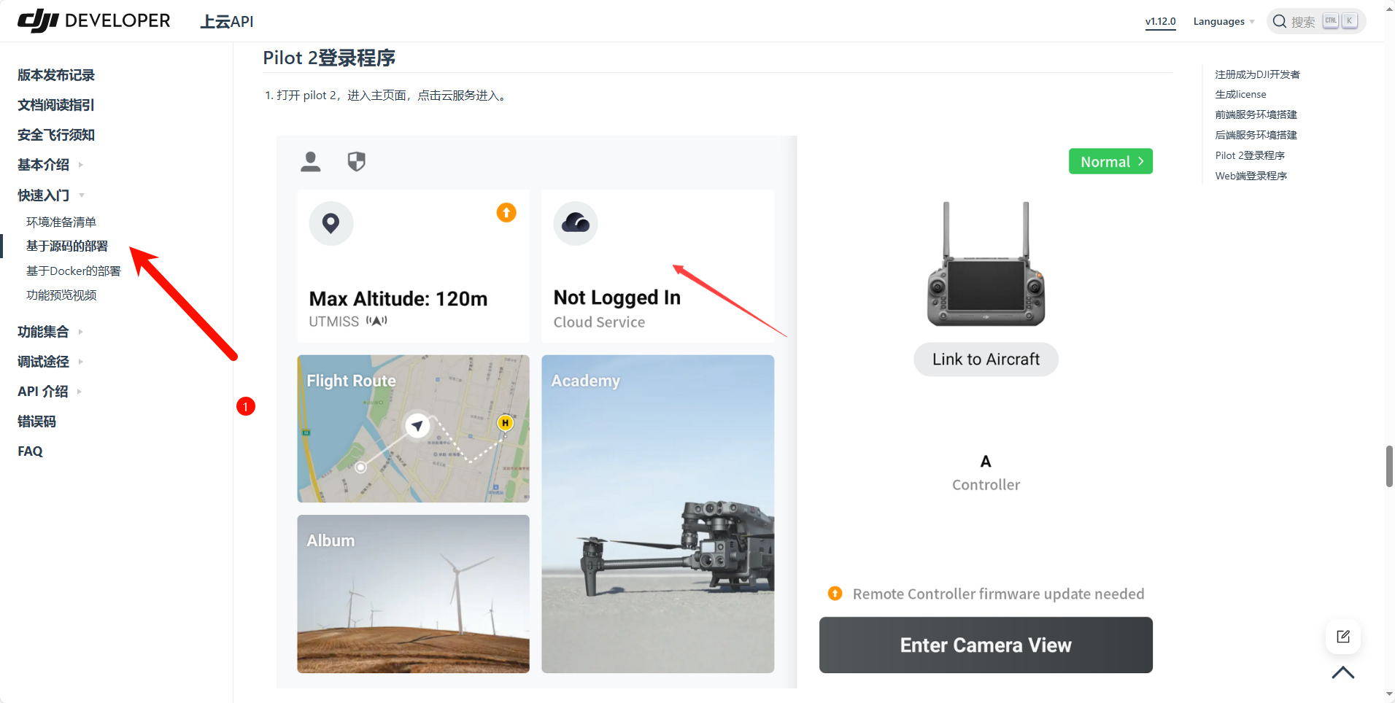Viewport: 1395px width, 703px height.
Task: Open the Languages dropdown
Action: coord(1224,21)
